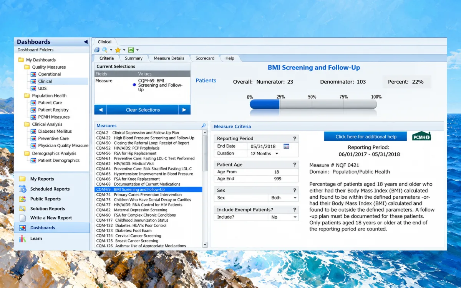Open the dropdown arrow beside the magnifier icon

111,50
